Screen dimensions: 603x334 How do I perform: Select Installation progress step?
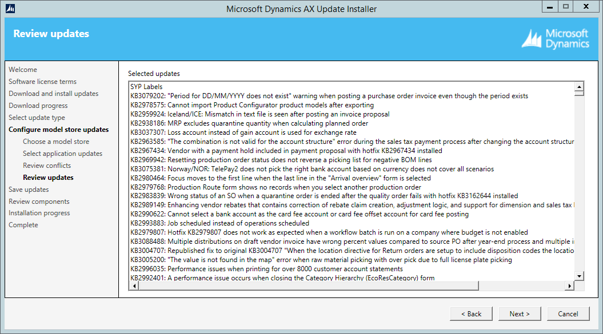pyautogui.click(x=39, y=213)
